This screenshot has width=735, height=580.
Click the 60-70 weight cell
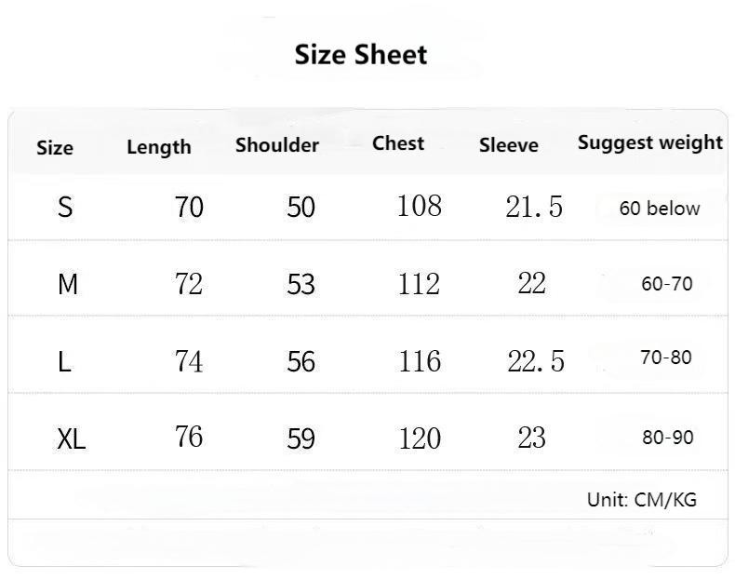point(667,284)
